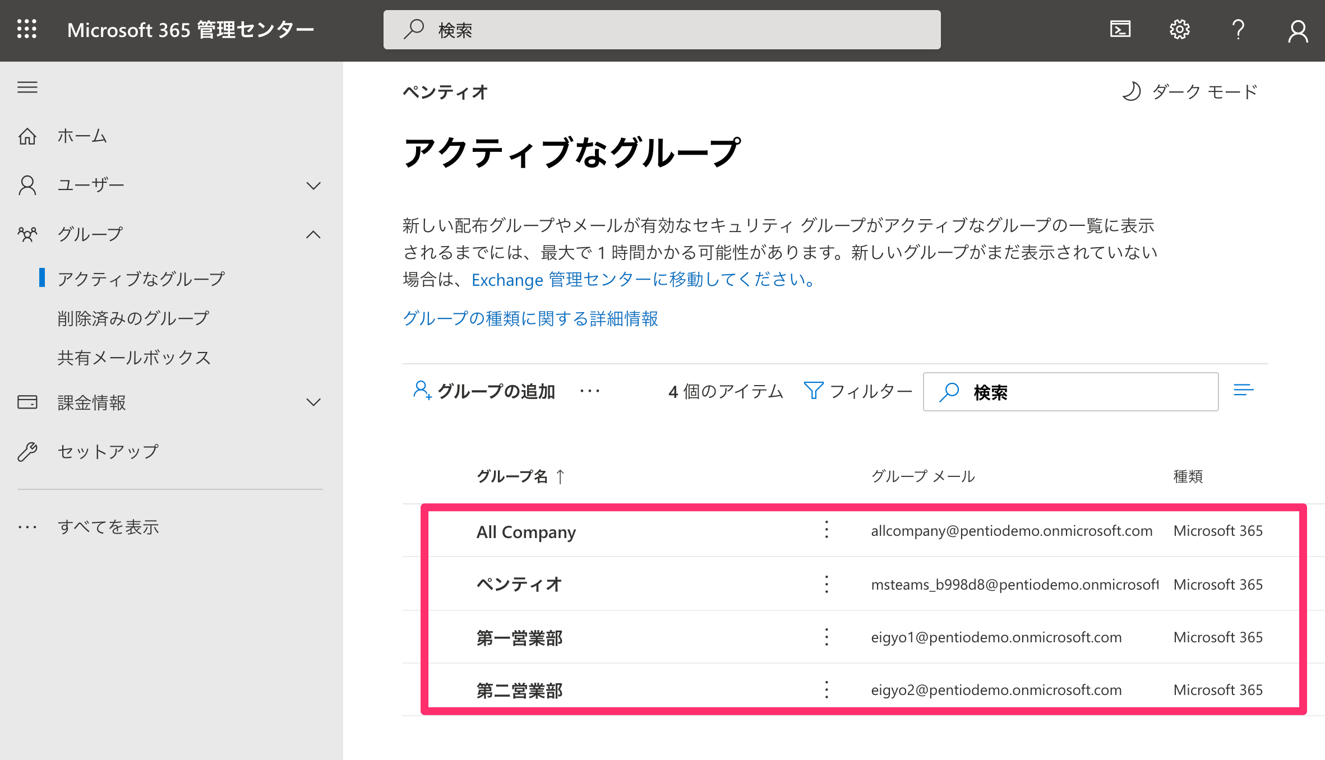Click allcompany@pentiodemo.onmicrosoft.com email
This screenshot has height=760, width=1325.
coord(1012,530)
